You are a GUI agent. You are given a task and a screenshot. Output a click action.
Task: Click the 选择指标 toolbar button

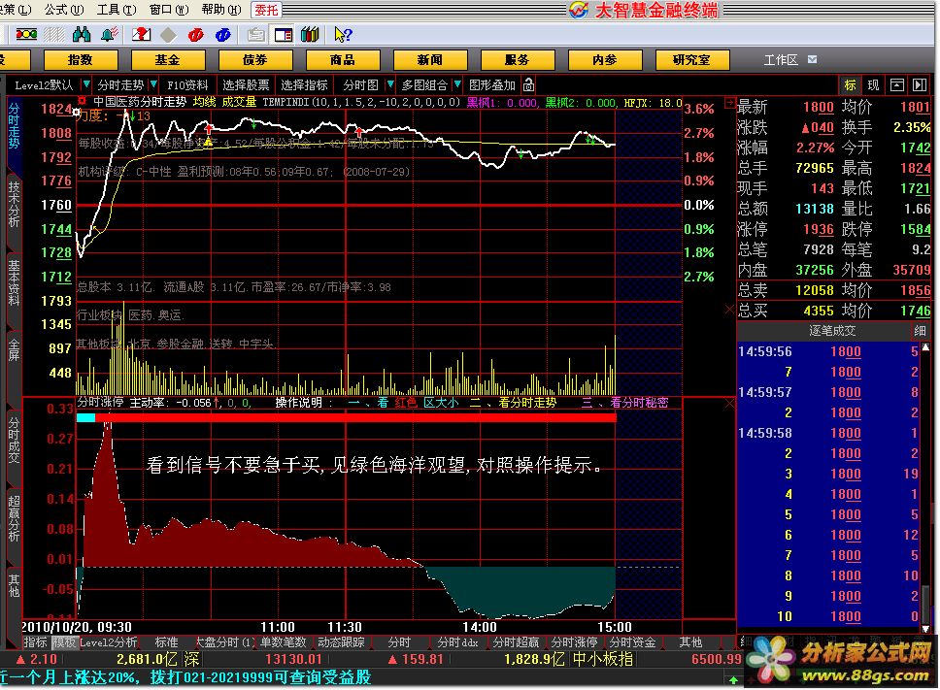[x=304, y=85]
